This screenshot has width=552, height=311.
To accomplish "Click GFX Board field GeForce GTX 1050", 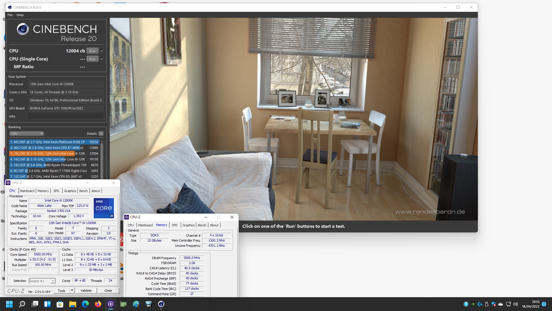I will pyautogui.click(x=66, y=108).
